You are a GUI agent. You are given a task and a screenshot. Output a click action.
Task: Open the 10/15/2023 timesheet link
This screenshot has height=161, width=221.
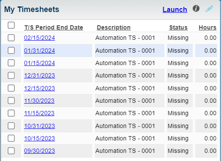point(39,138)
